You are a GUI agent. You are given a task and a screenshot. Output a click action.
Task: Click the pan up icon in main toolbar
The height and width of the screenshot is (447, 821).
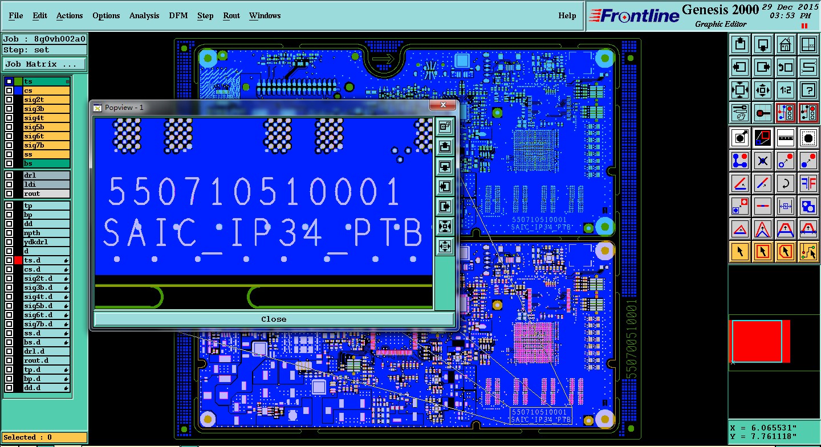coord(740,44)
